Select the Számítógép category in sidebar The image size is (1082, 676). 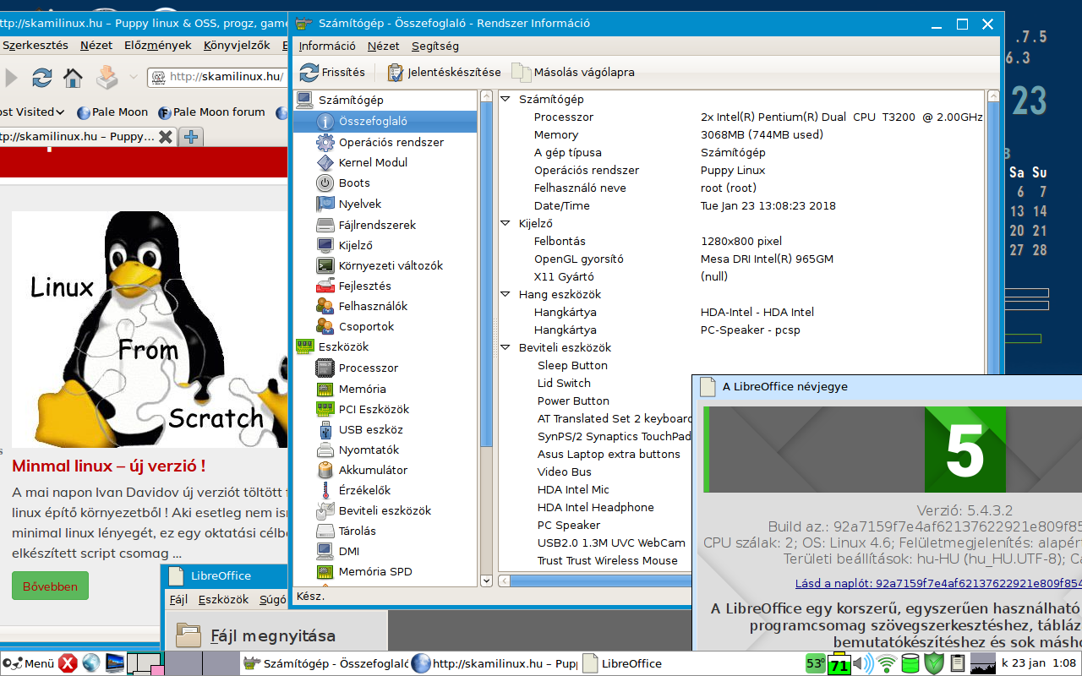(350, 100)
